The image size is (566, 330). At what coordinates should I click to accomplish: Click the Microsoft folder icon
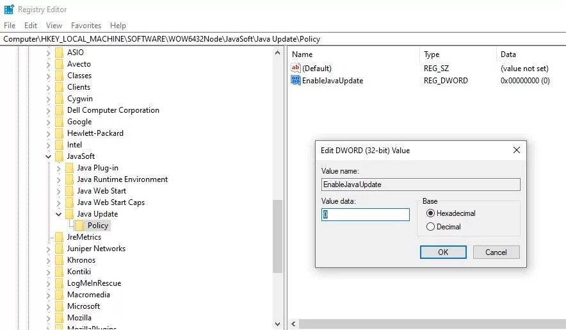[x=59, y=306]
